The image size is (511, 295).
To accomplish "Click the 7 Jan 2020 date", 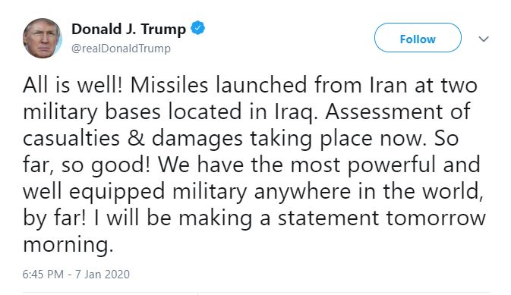I will pyautogui.click(x=103, y=275).
